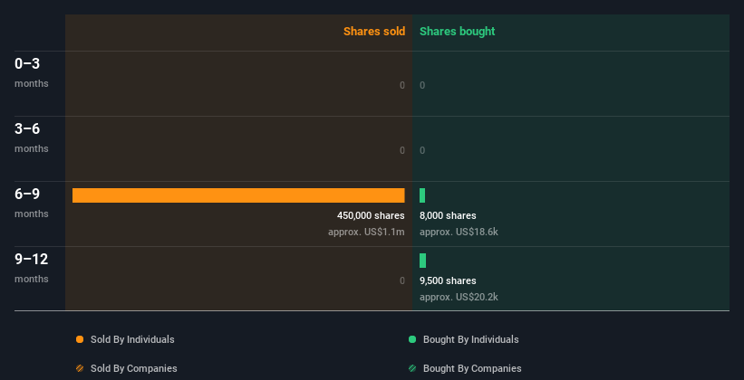This screenshot has height=380, width=744.
Task: Click the orange Sold By Individuals legend dot
Action: 80,339
